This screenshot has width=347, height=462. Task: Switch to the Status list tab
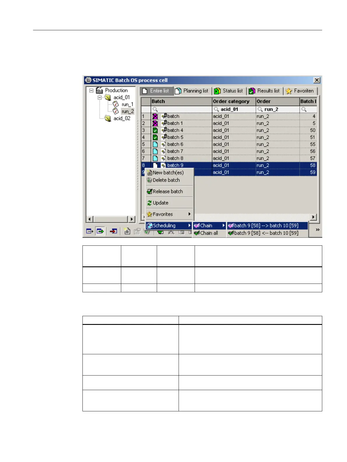[x=229, y=91]
